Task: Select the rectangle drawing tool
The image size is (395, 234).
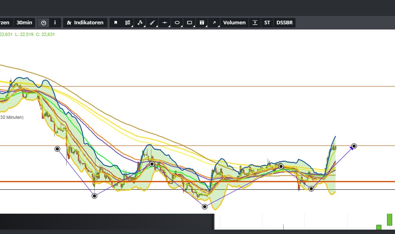Action: click(189, 23)
